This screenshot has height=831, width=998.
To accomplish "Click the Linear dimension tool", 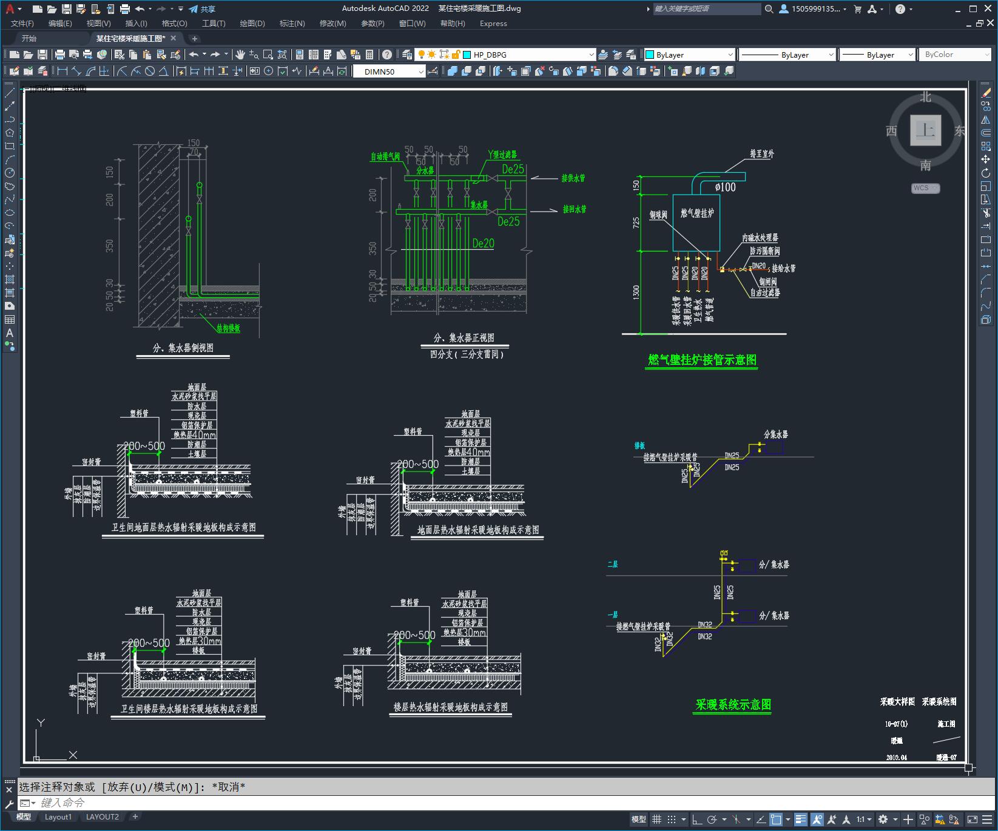I will tap(62, 71).
